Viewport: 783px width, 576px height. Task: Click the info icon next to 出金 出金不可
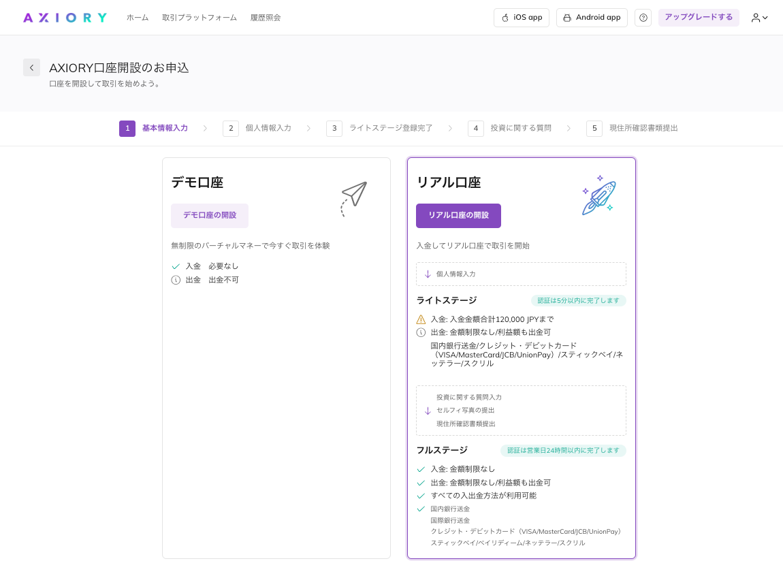point(176,280)
